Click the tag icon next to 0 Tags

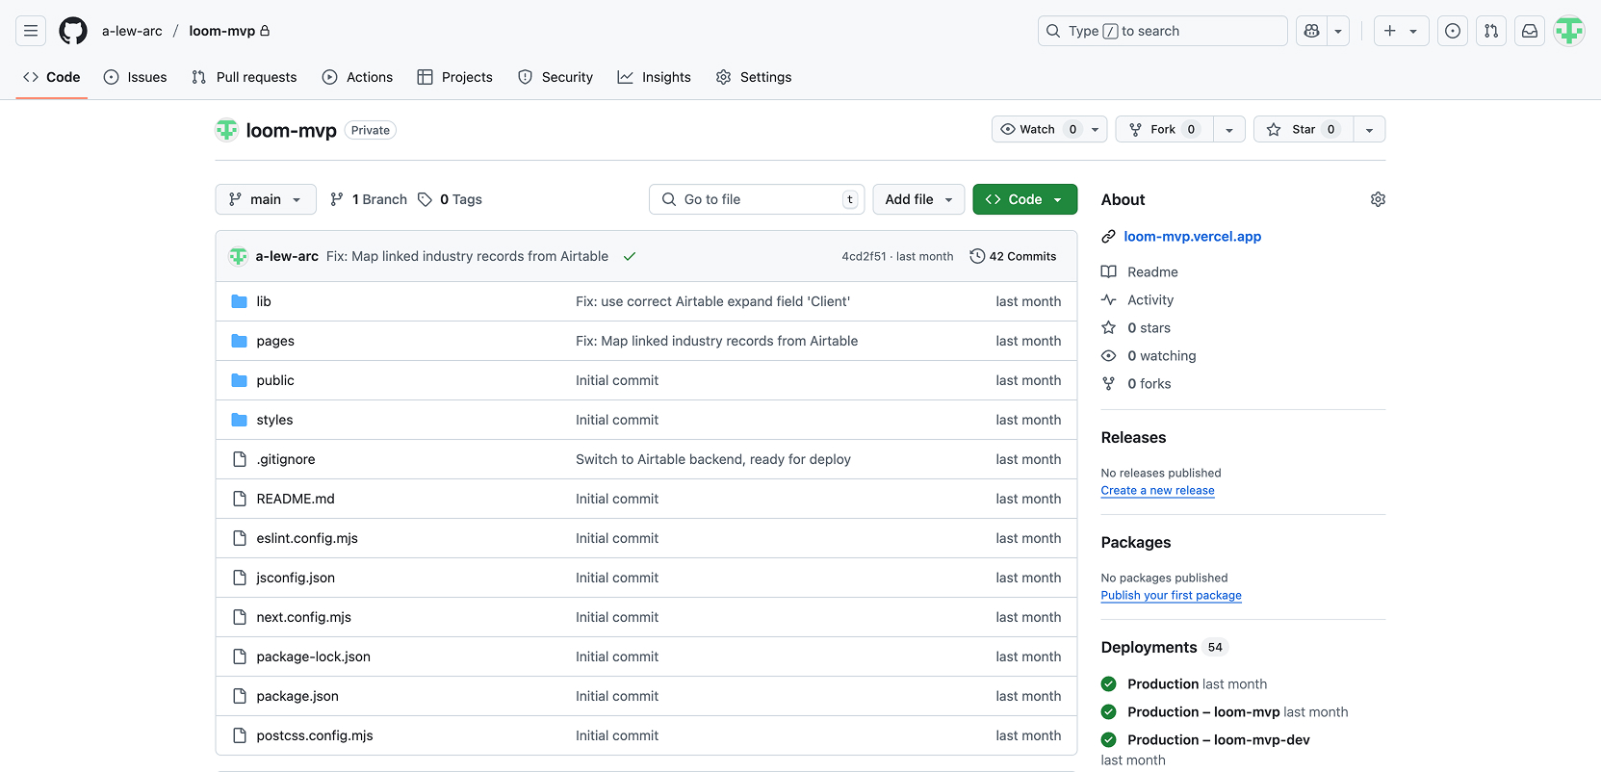coord(425,199)
